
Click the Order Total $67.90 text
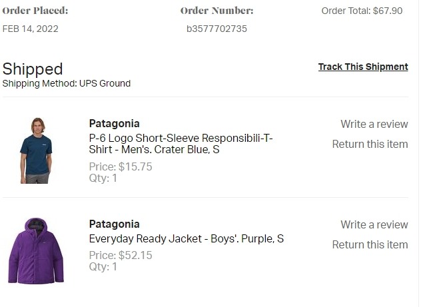click(x=362, y=11)
